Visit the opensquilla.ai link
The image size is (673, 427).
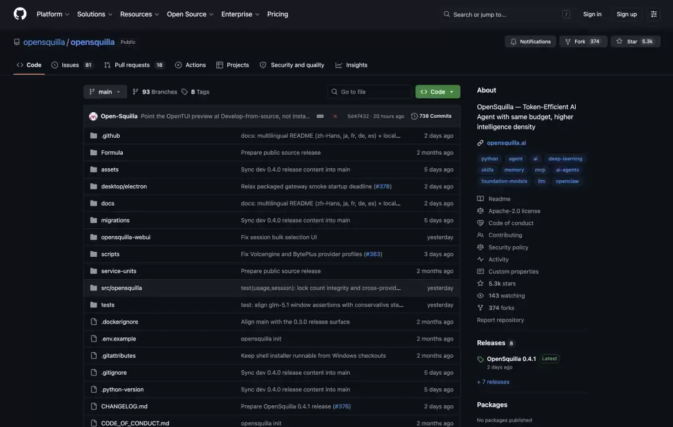(506, 143)
